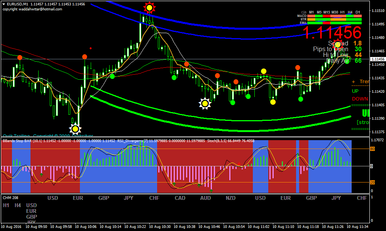Screen dimensions: 386x231
Task: Expand the plus sign beside Trend
Action: (354, 82)
